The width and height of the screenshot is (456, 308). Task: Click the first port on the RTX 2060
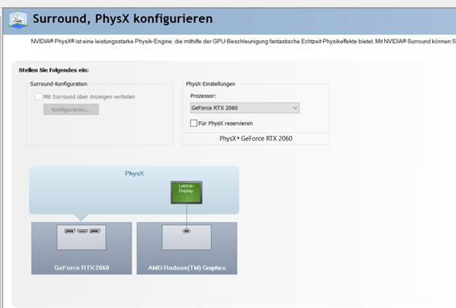tap(70, 231)
